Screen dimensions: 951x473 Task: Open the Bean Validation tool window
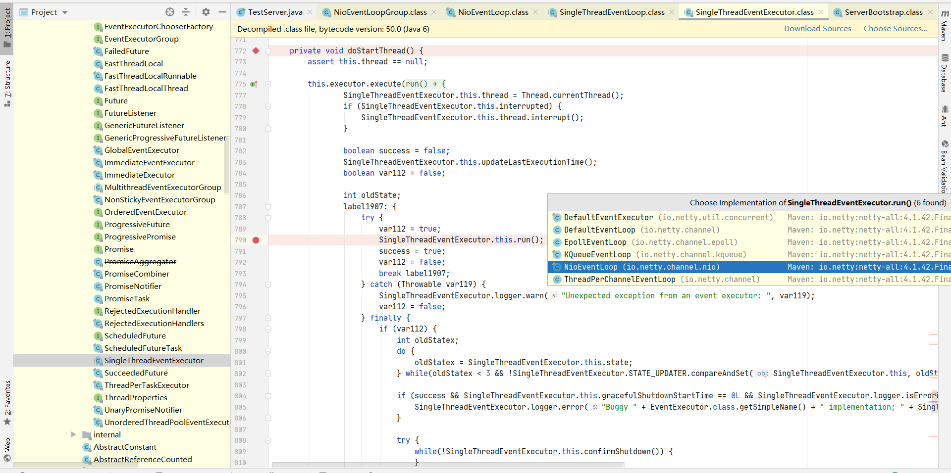(x=945, y=166)
